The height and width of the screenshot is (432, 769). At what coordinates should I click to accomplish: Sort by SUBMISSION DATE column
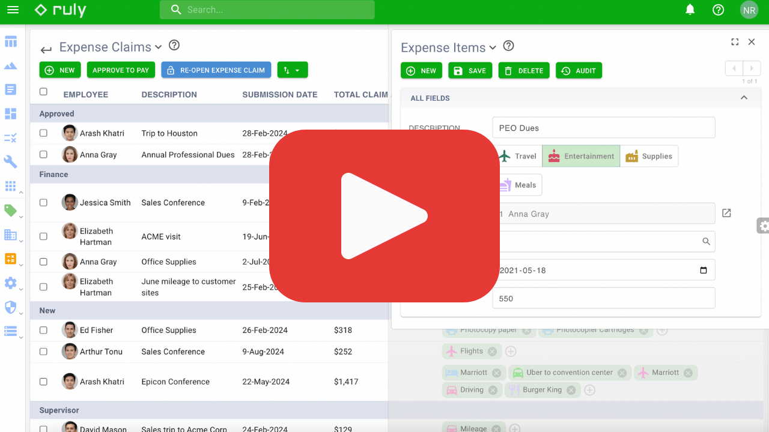(280, 94)
